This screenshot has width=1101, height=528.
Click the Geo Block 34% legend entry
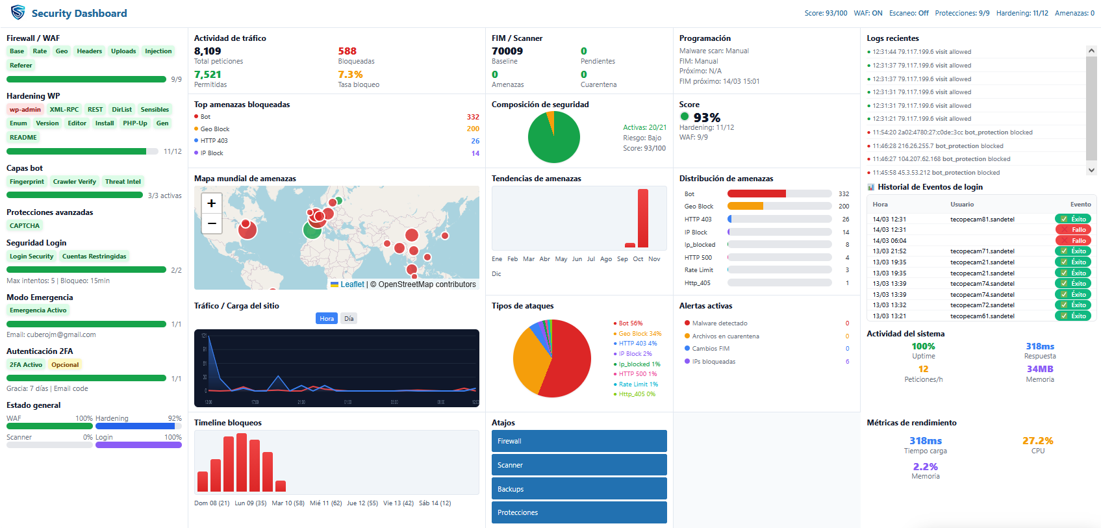pos(638,334)
